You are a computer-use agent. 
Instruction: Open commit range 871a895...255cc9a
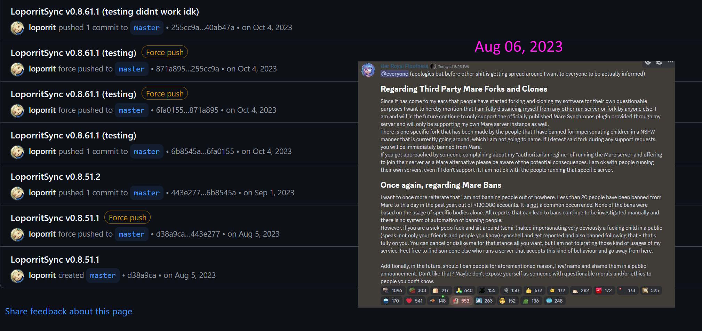[188, 69]
